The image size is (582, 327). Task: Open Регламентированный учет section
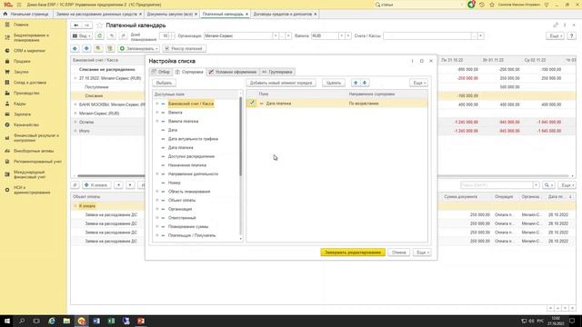click(37, 162)
